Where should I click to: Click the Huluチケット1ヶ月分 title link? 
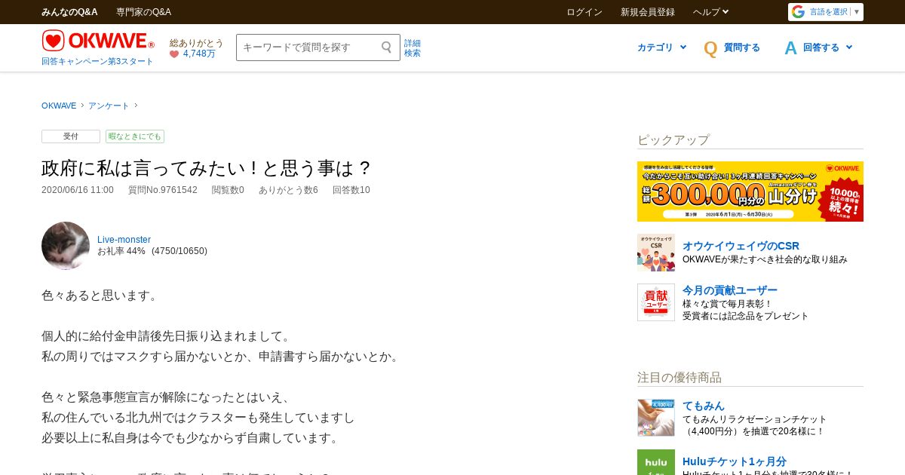click(735, 461)
